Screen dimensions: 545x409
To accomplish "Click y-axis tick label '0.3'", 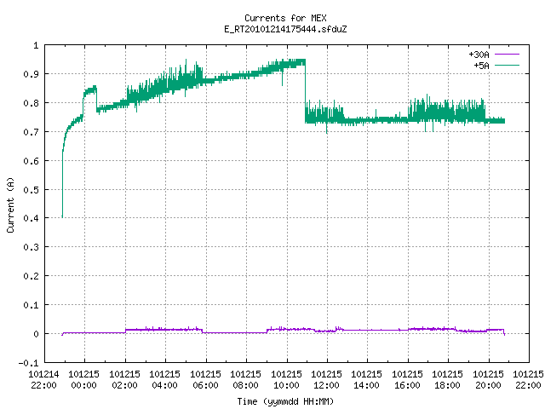I will 31,247.
